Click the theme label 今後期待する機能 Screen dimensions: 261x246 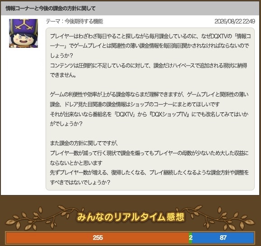[84, 21]
